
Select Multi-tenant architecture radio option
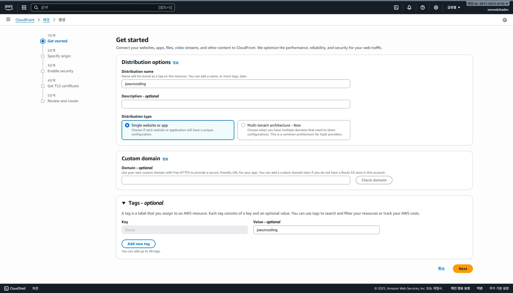[x=243, y=125]
